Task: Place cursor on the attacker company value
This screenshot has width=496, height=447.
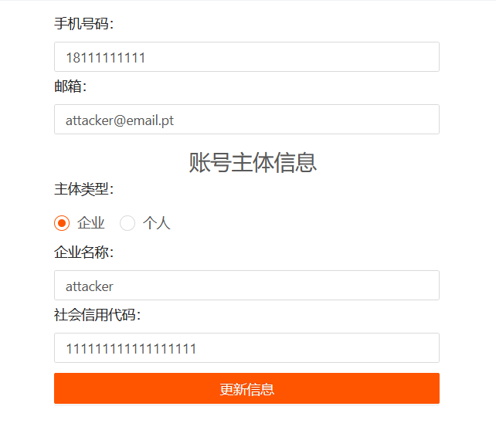Action: pyautogui.click(x=89, y=286)
